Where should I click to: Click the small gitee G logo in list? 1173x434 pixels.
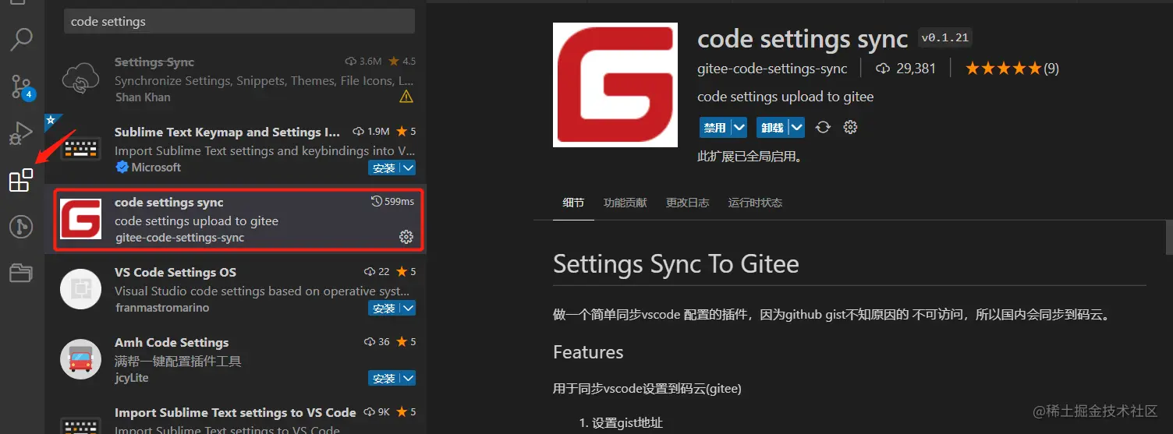pyautogui.click(x=81, y=219)
